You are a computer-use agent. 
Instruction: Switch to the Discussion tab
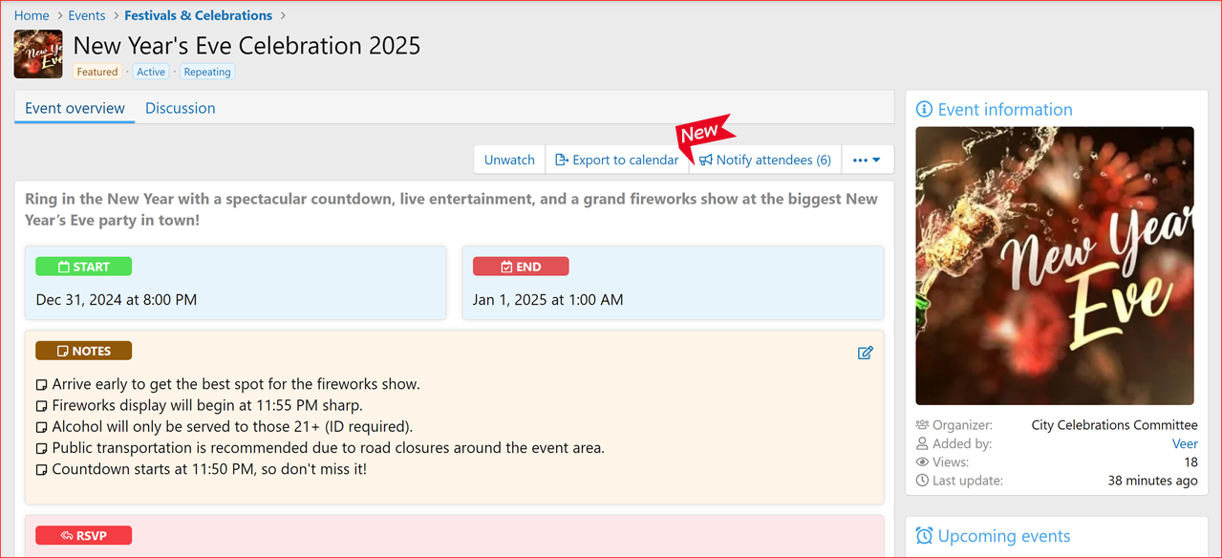(181, 108)
